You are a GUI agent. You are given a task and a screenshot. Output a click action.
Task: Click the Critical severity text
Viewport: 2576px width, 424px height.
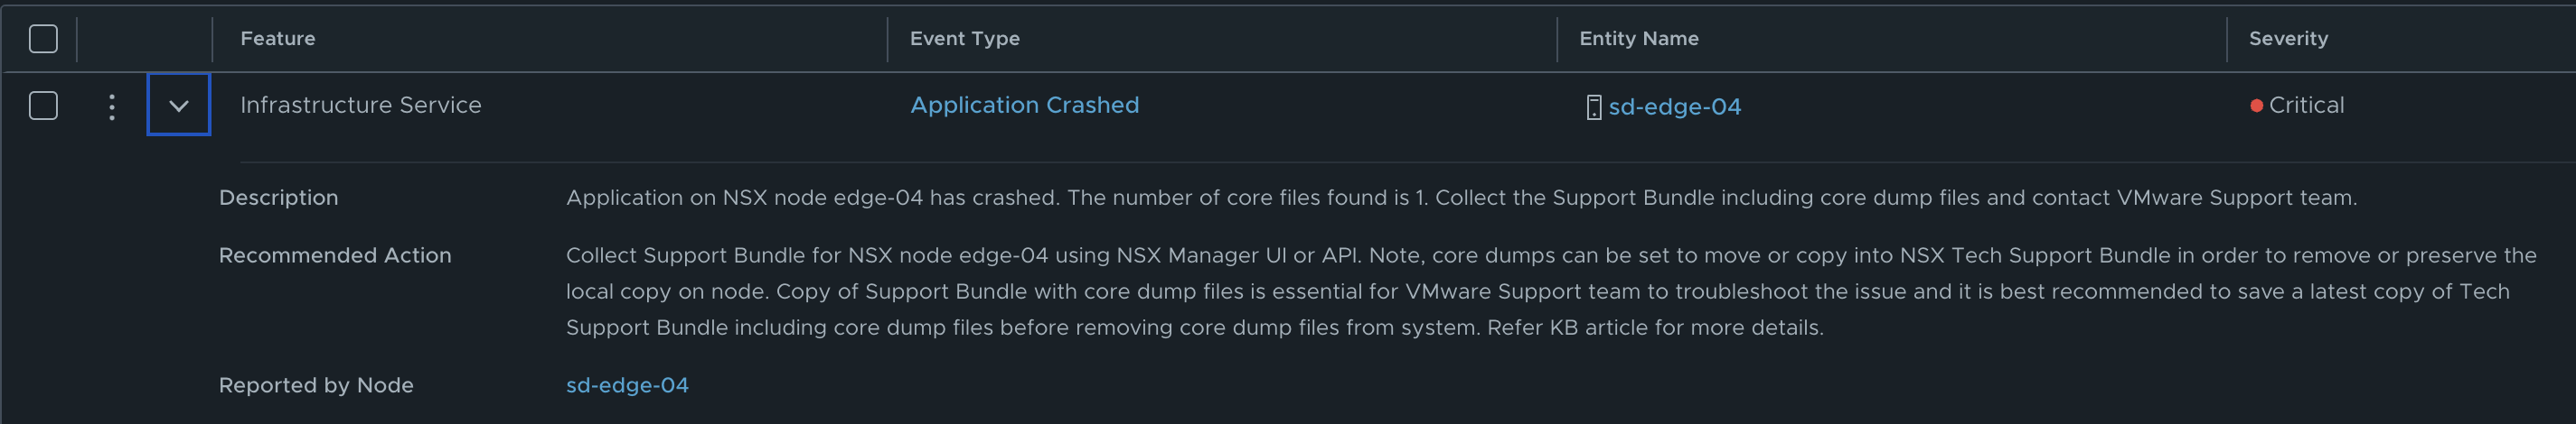tap(2306, 105)
